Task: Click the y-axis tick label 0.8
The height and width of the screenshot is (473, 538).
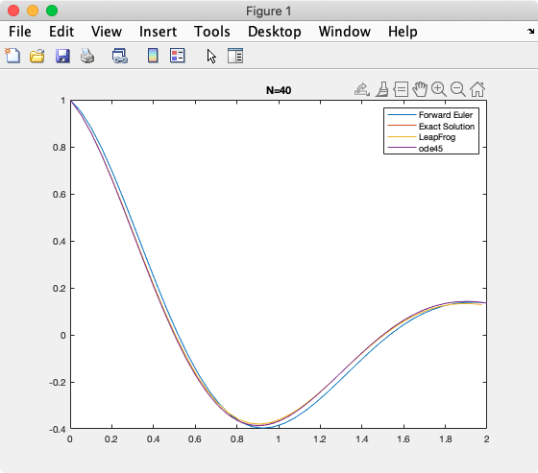Action: click(59, 148)
